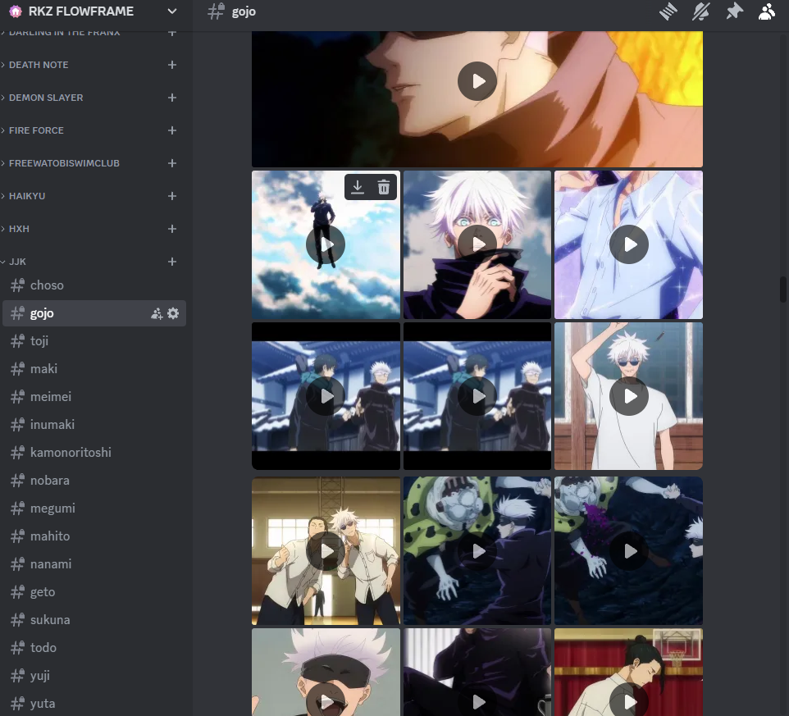Add channel to JJK category

[172, 262]
